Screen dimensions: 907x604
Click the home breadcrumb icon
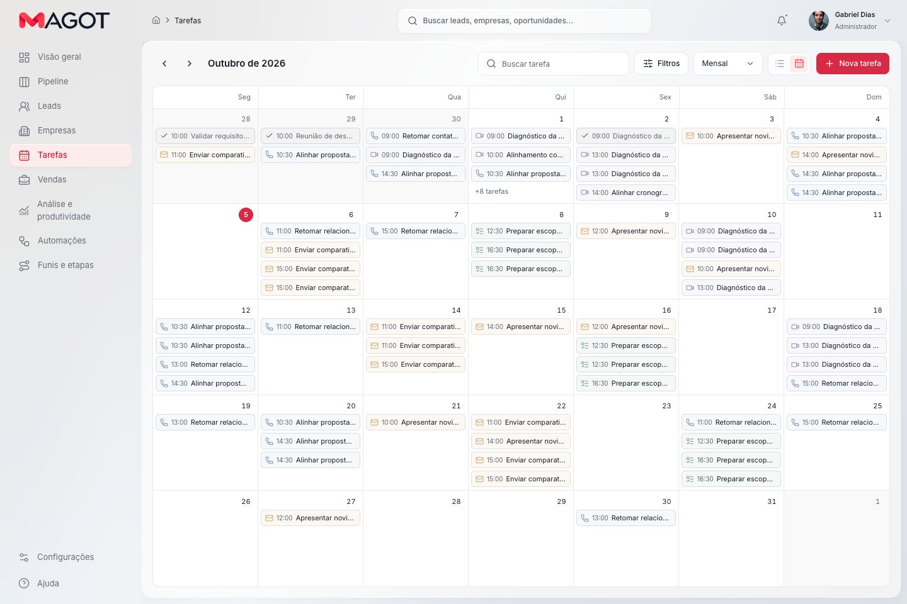(156, 20)
